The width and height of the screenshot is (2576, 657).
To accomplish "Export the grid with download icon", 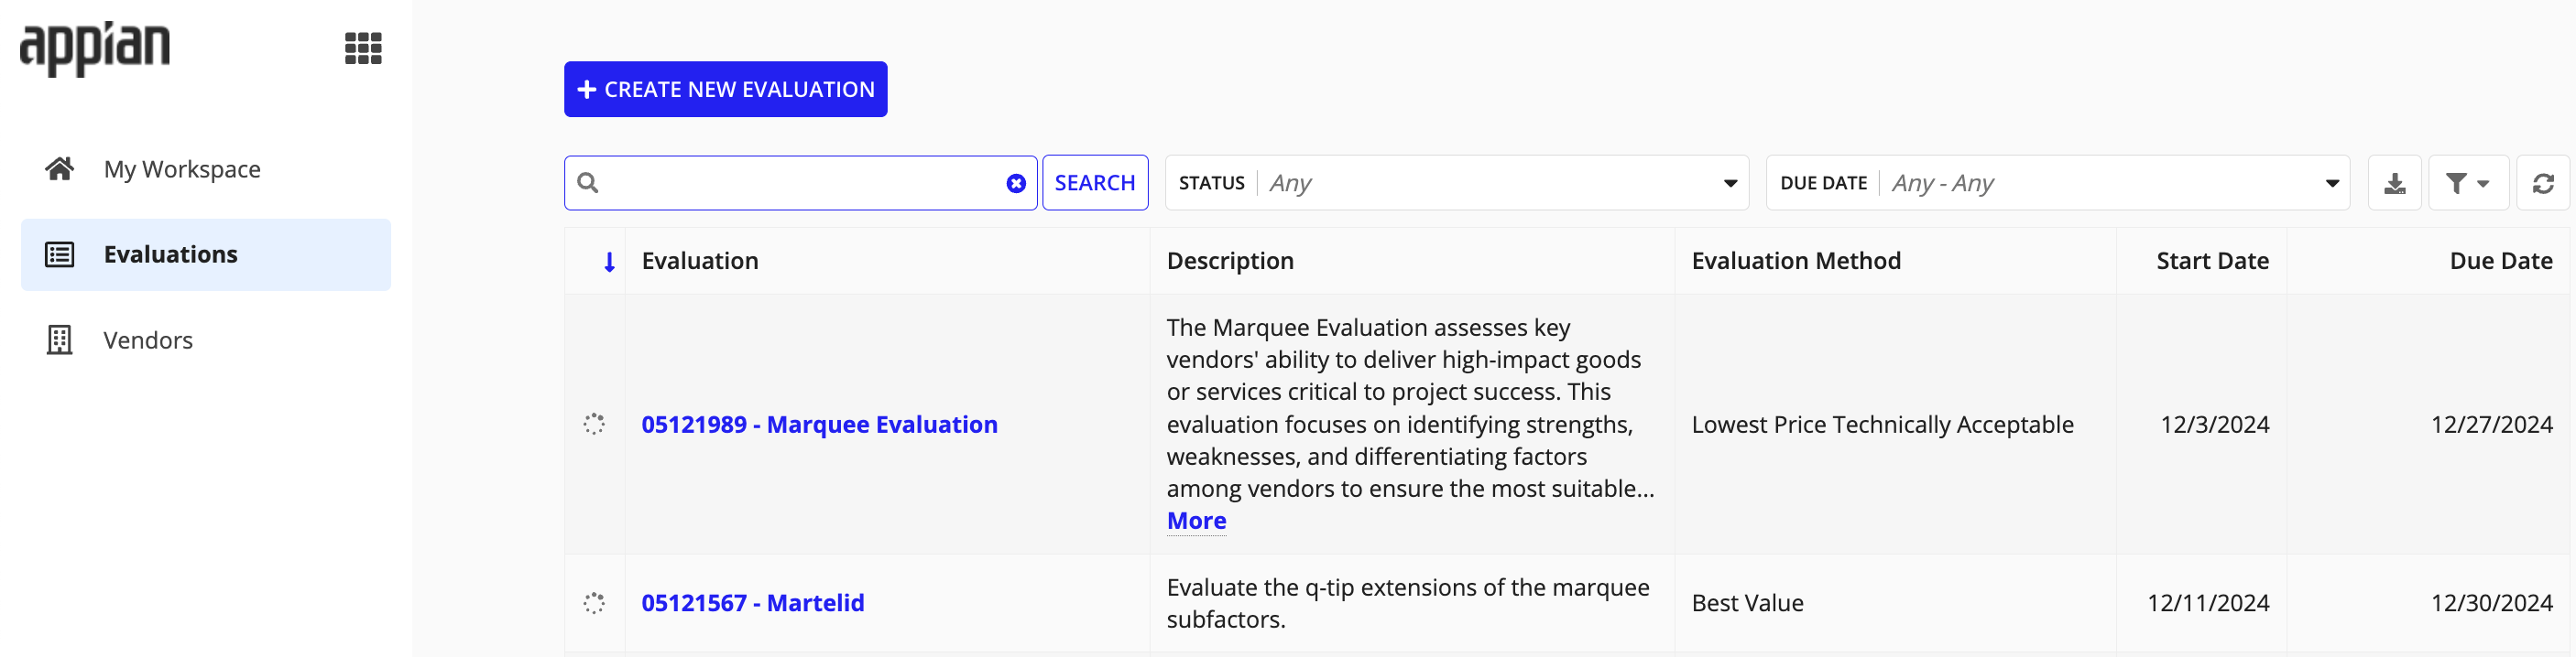I will pos(2394,183).
